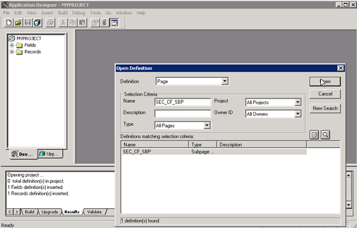Click the grayed toolbar icon after Build
This screenshot has height=228, width=357.
coord(104,23)
